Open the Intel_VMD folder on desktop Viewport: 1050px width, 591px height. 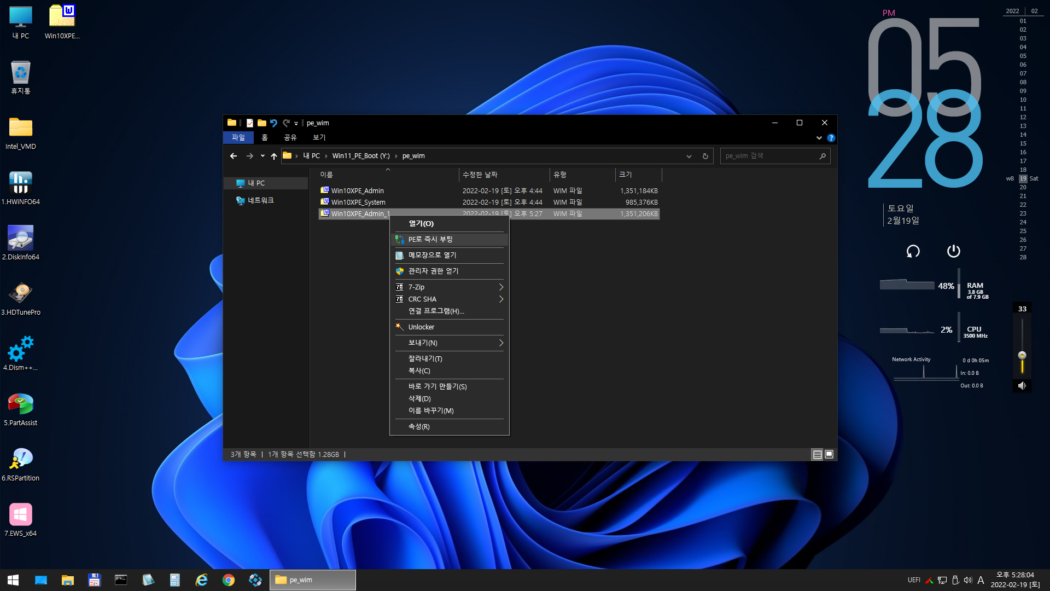[21, 133]
